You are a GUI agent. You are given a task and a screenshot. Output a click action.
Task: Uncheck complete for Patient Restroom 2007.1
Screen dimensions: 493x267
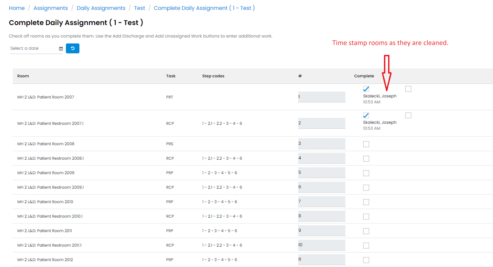tap(366, 115)
